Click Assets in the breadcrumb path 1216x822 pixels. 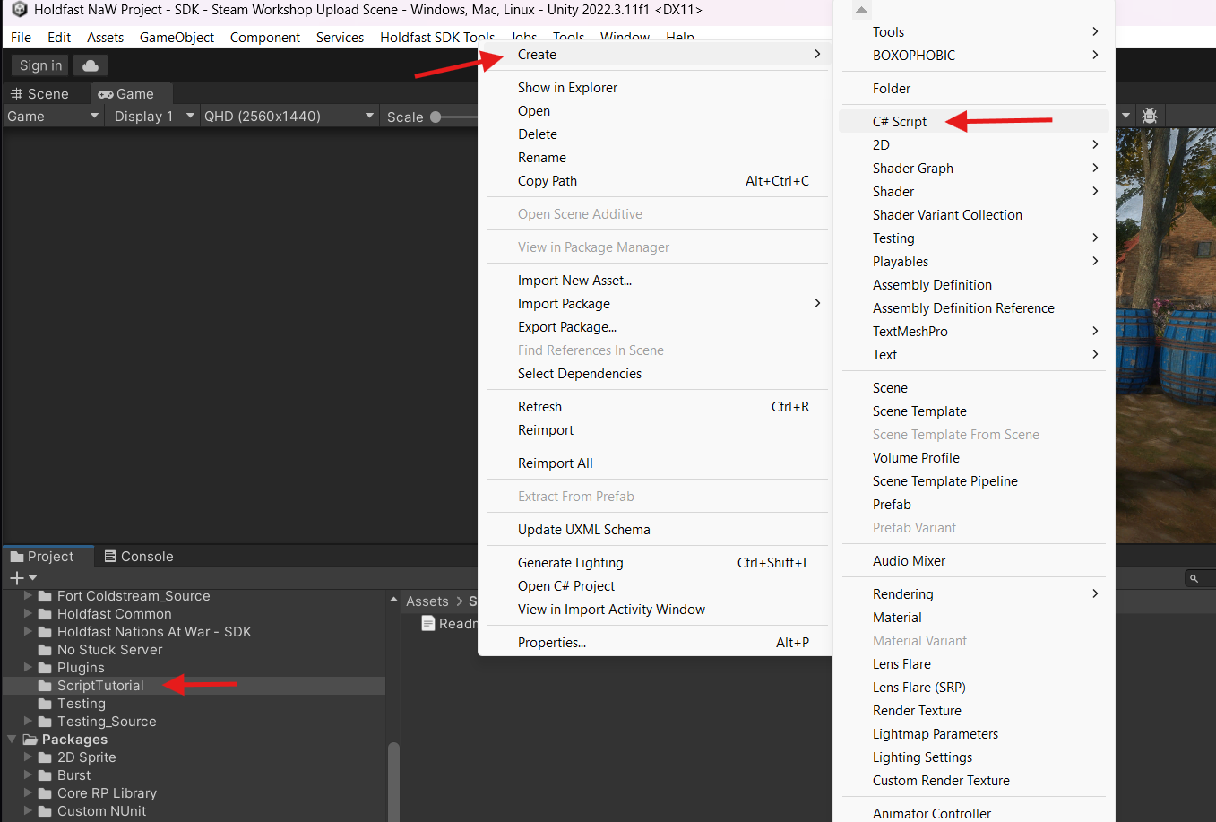click(x=427, y=601)
